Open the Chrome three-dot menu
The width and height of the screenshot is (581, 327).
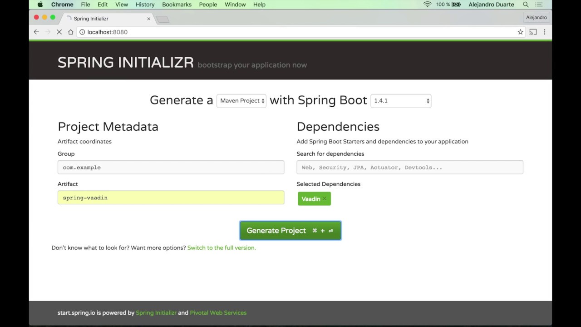tap(545, 32)
